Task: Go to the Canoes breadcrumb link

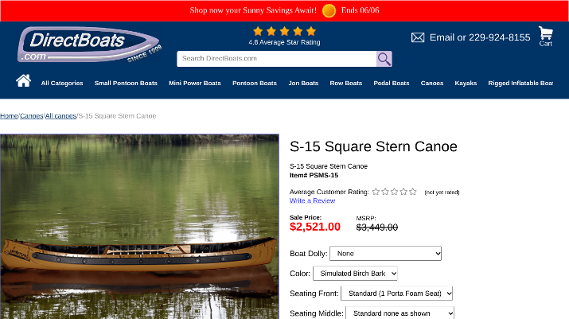Action: coord(31,116)
